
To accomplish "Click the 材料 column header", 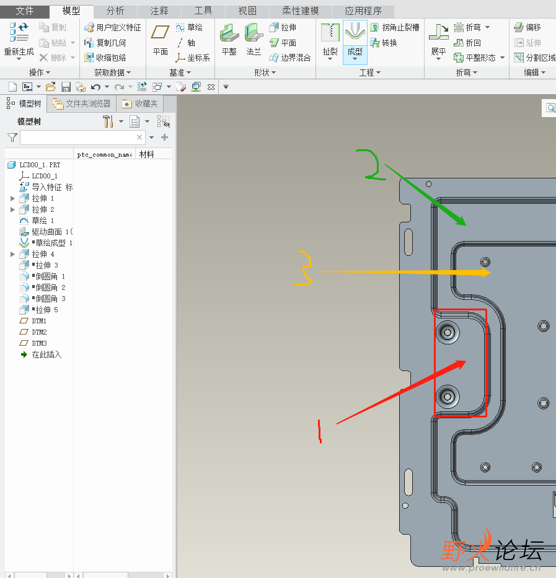I will tap(146, 154).
